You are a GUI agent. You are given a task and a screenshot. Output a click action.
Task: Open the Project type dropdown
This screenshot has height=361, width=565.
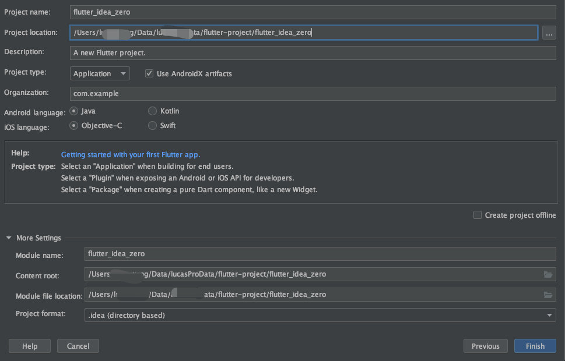[100, 73]
